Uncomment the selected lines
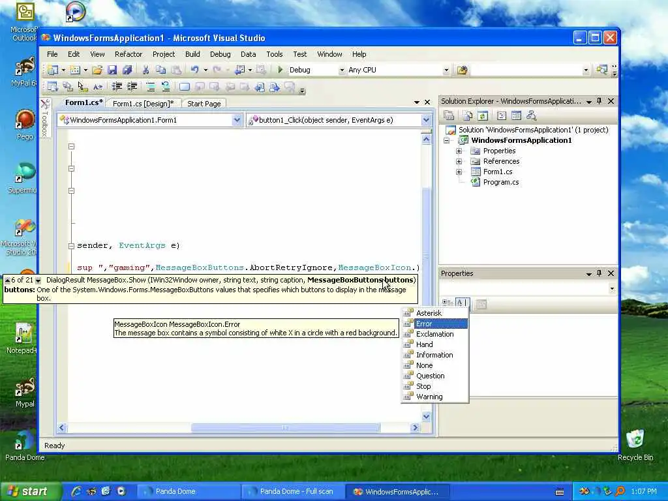This screenshot has width=668, height=501. (x=165, y=87)
